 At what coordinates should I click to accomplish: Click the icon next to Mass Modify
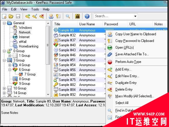tap(110, 96)
